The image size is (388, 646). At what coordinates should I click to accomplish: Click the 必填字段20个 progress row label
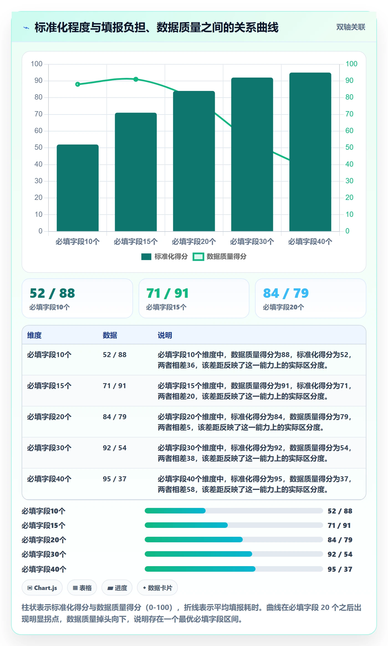(44, 540)
